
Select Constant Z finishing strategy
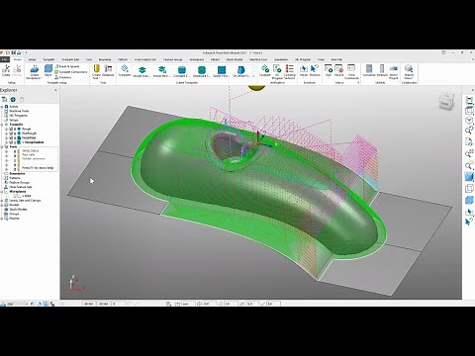click(182, 71)
